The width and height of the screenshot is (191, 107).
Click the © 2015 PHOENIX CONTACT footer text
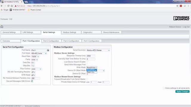click(11, 106)
